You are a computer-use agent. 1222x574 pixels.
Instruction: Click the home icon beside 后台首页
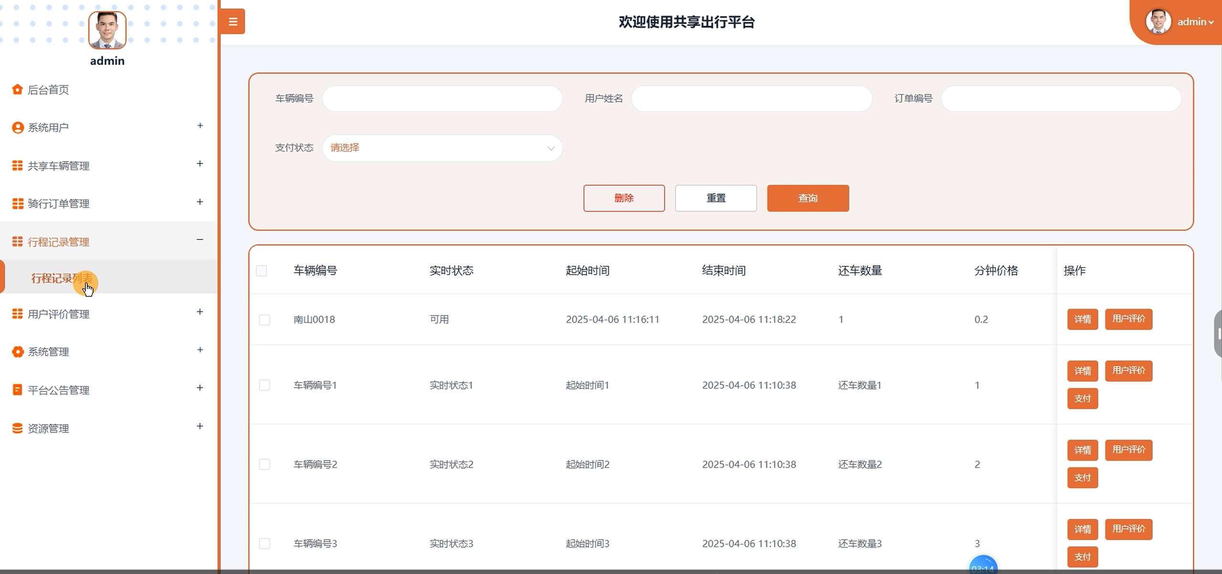point(17,90)
